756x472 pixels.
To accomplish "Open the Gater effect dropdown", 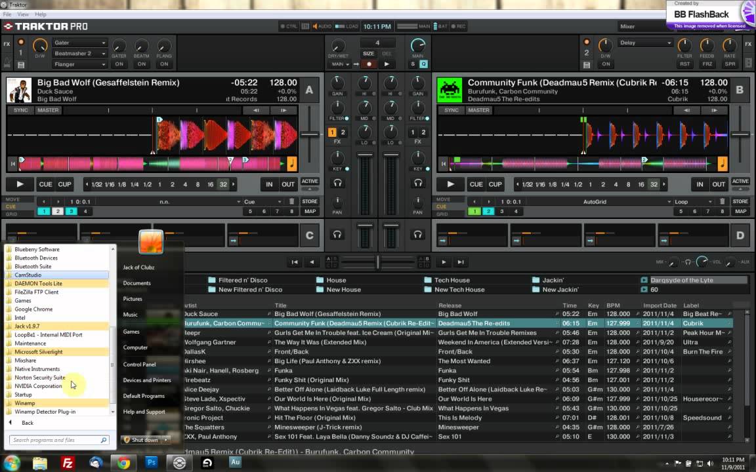I will coord(79,43).
